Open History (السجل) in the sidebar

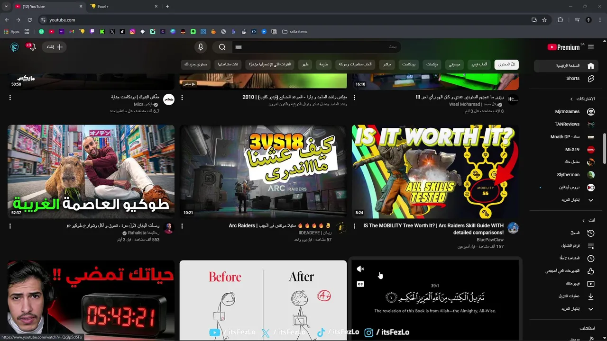click(x=565, y=233)
